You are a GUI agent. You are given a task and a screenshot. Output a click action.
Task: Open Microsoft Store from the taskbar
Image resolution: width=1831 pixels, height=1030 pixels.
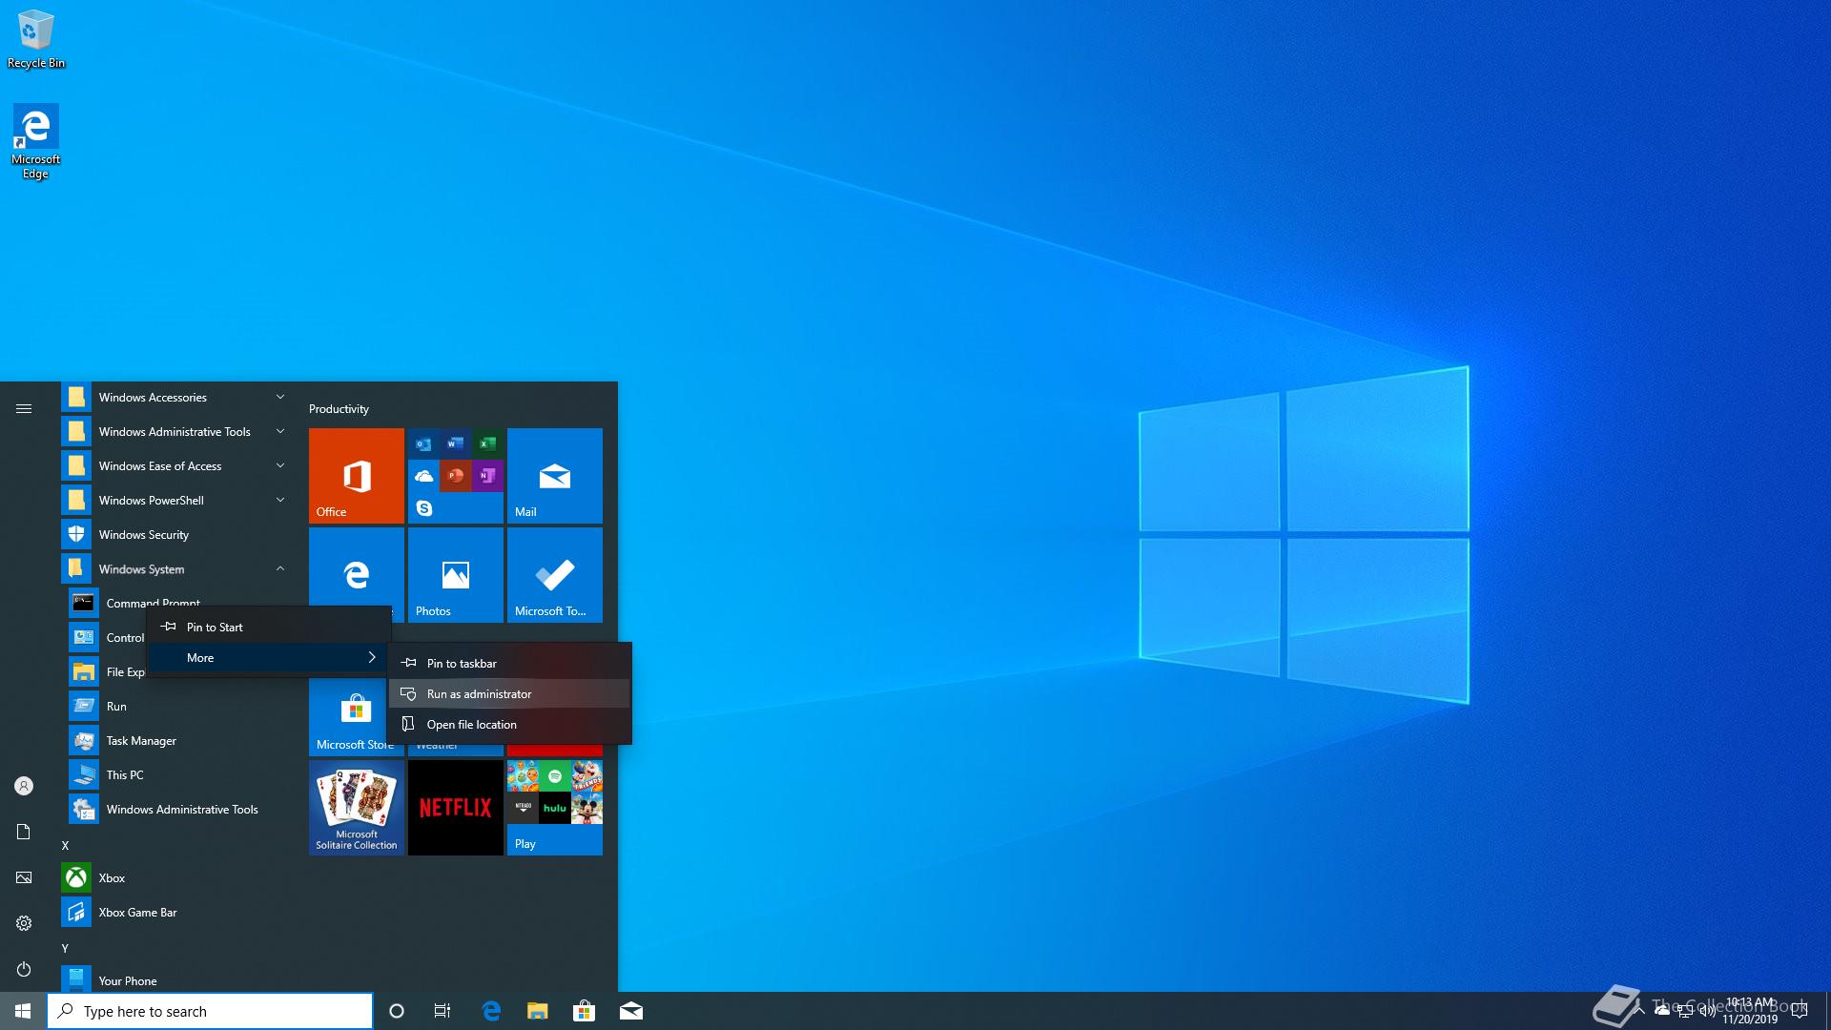coord(584,1011)
